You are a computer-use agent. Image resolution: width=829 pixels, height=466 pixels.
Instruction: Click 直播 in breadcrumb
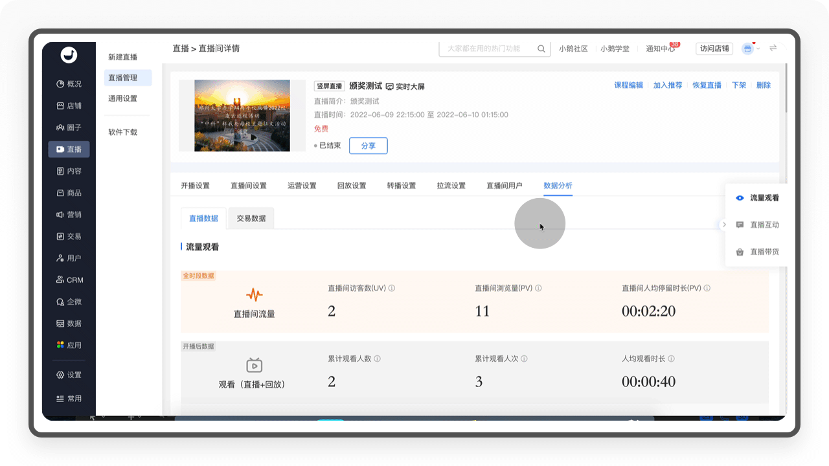tap(181, 49)
